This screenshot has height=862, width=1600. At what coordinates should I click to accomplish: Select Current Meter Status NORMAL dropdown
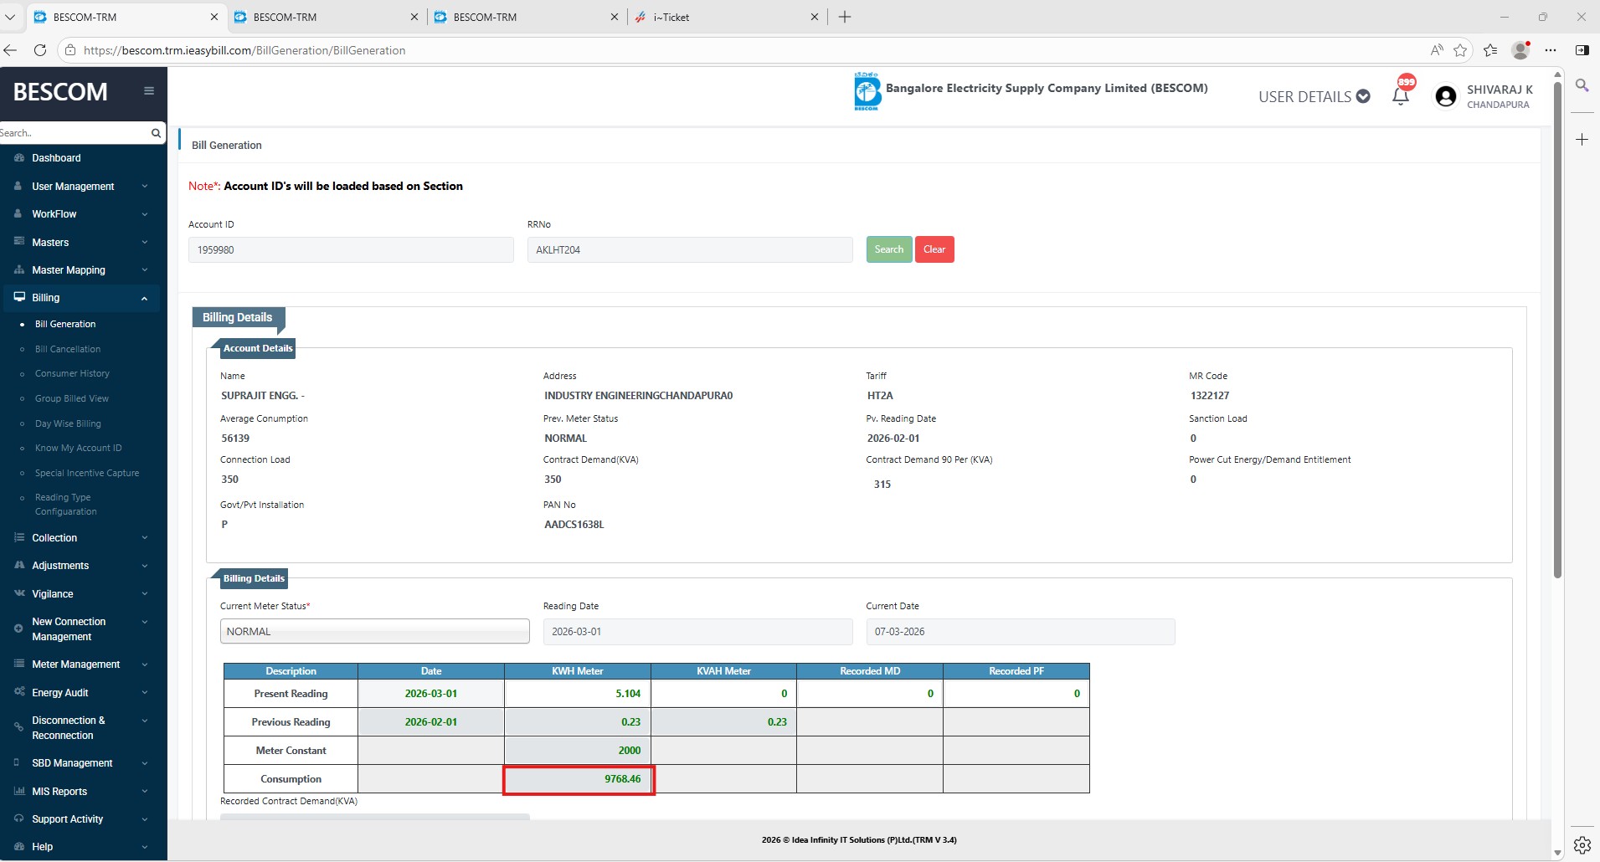point(374,632)
